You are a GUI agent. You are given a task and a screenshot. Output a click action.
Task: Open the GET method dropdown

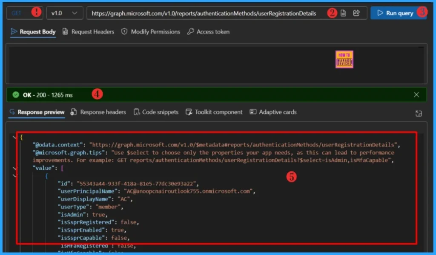click(25, 13)
